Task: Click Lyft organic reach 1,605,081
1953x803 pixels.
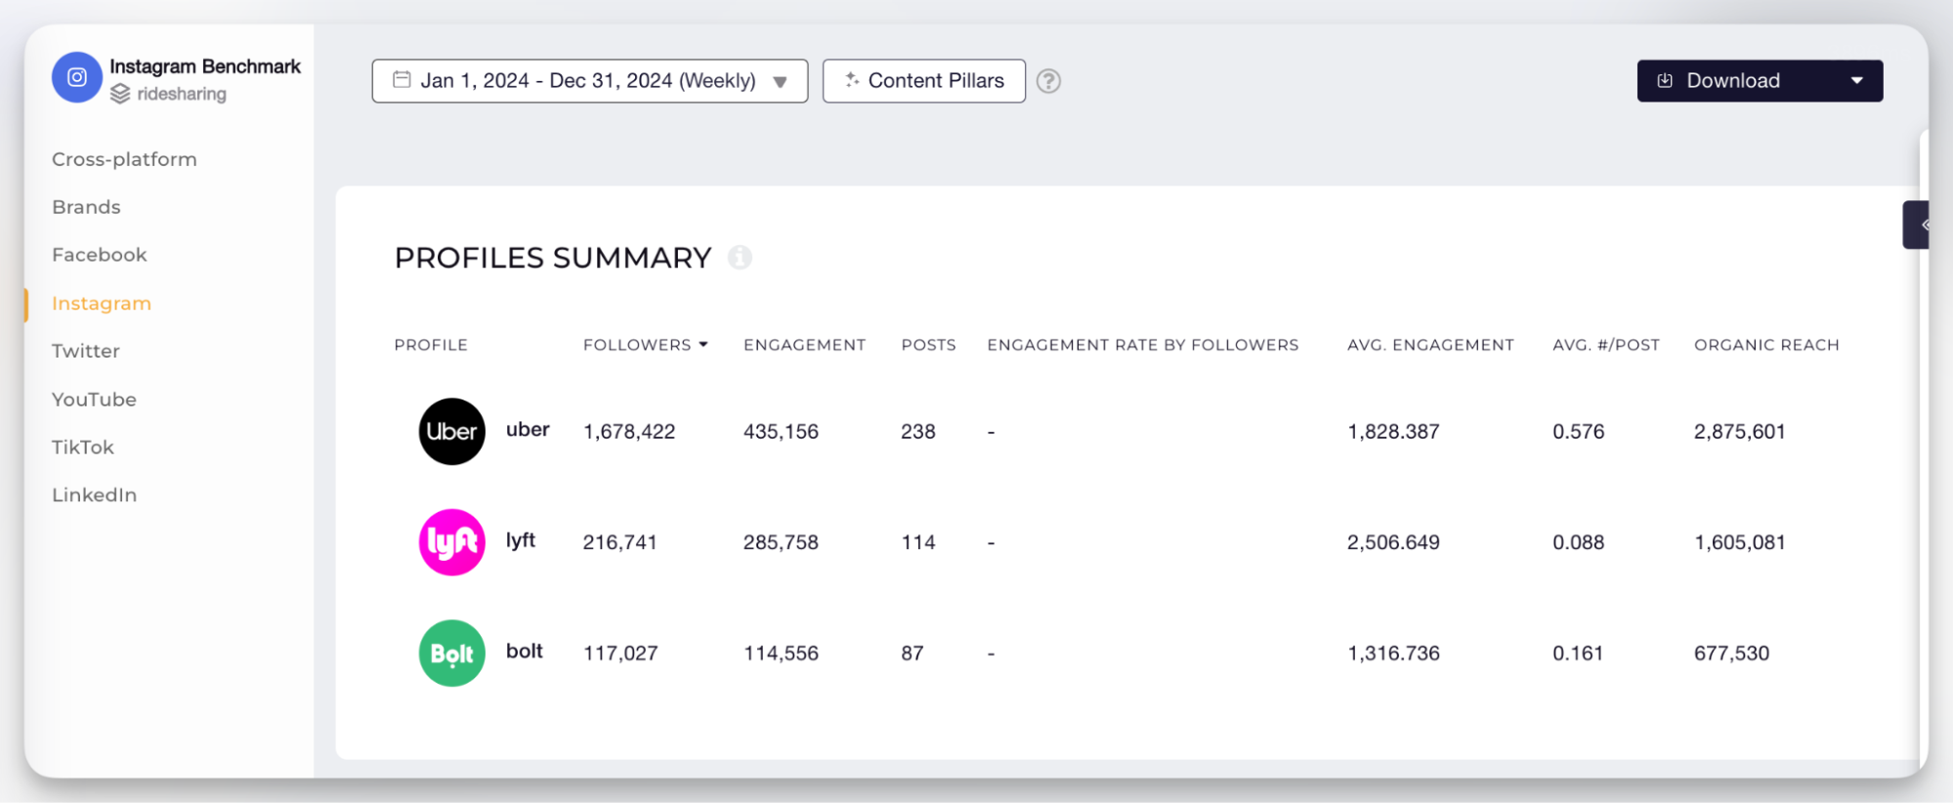Action: click(1740, 542)
